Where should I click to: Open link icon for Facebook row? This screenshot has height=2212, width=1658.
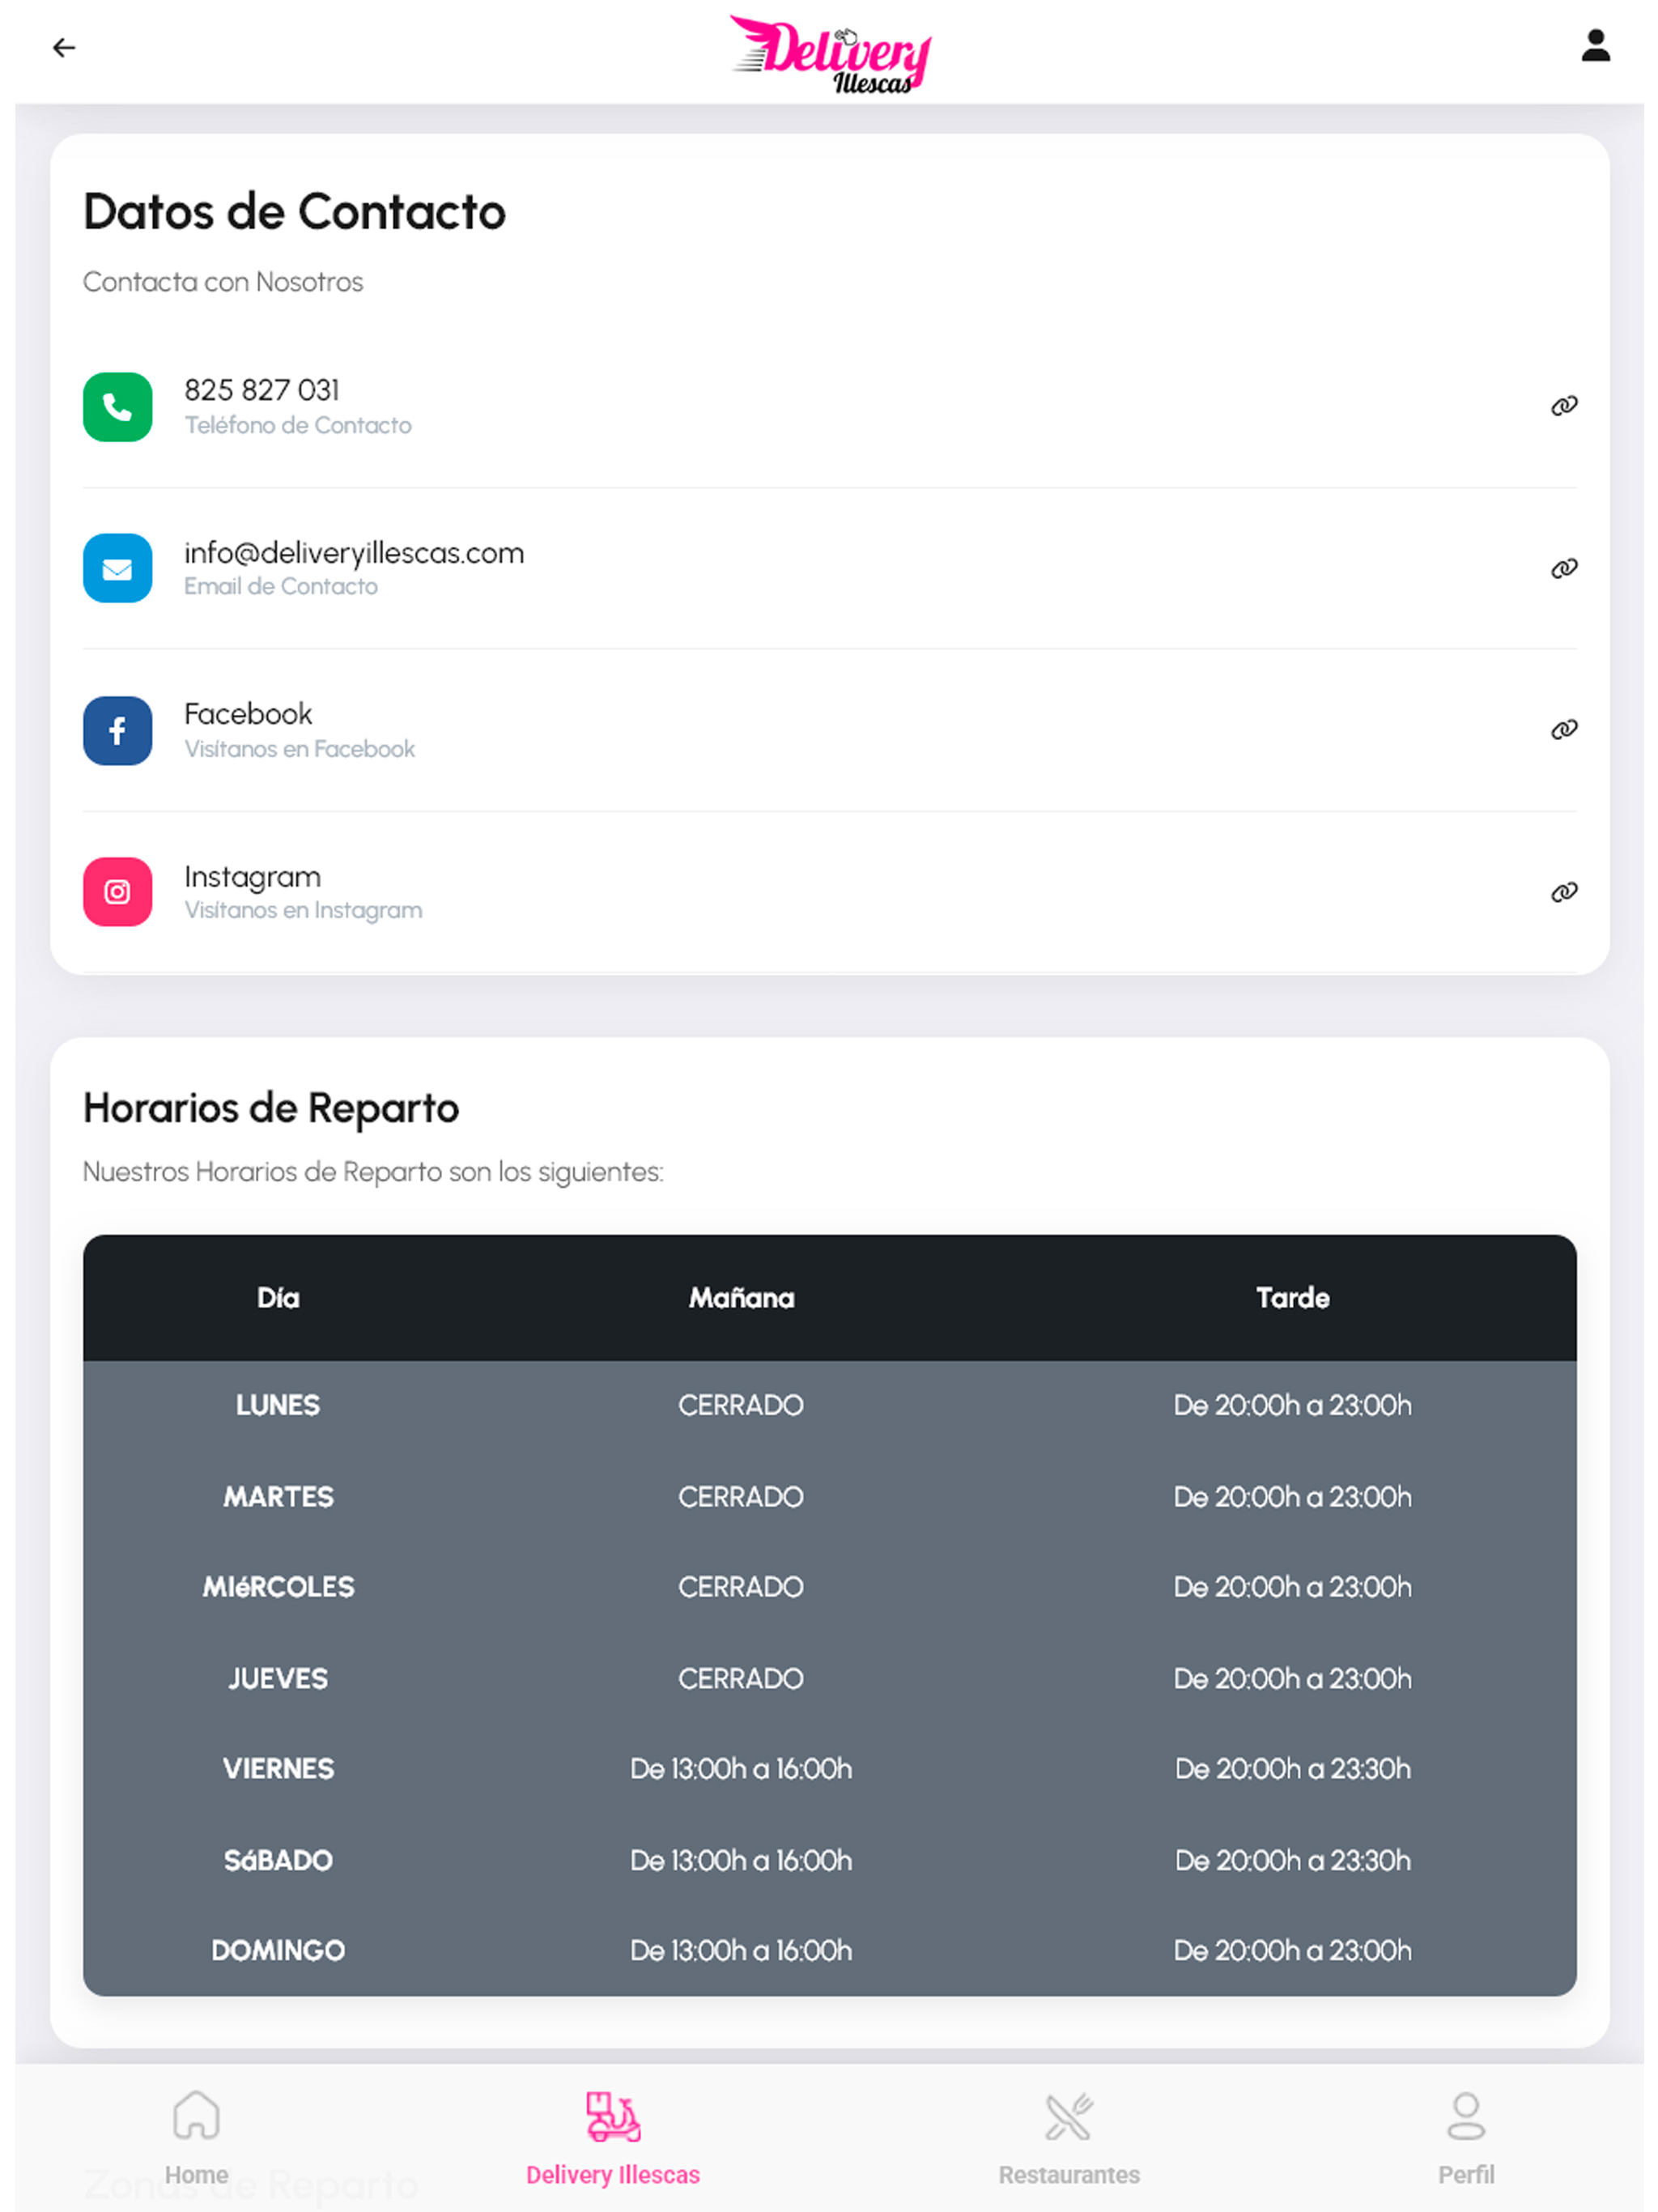coord(1564,730)
